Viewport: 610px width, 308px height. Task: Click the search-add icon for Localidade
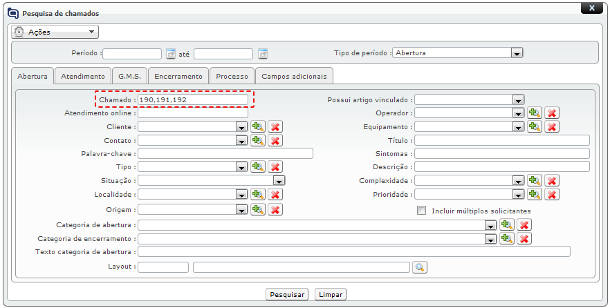click(257, 194)
